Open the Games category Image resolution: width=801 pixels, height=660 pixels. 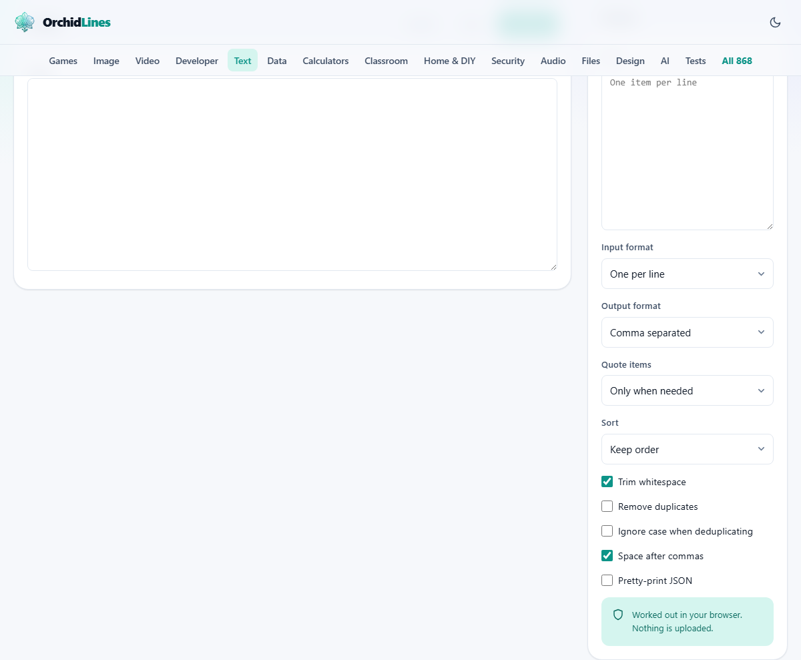click(63, 61)
